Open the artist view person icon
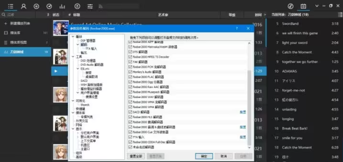 pyautogui.click(x=24, y=6)
